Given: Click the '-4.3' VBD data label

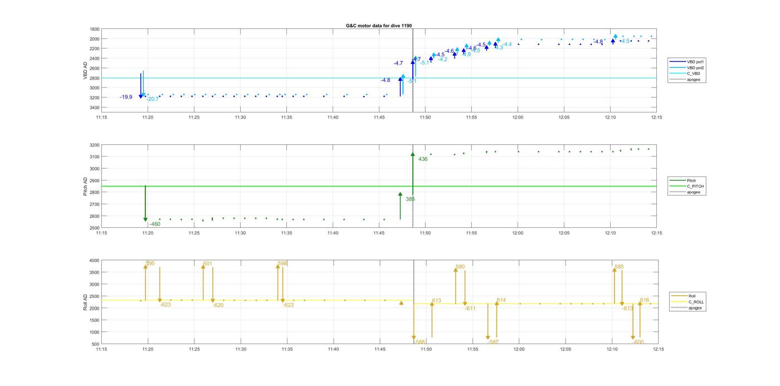Looking at the screenshot, I should coord(498,48).
